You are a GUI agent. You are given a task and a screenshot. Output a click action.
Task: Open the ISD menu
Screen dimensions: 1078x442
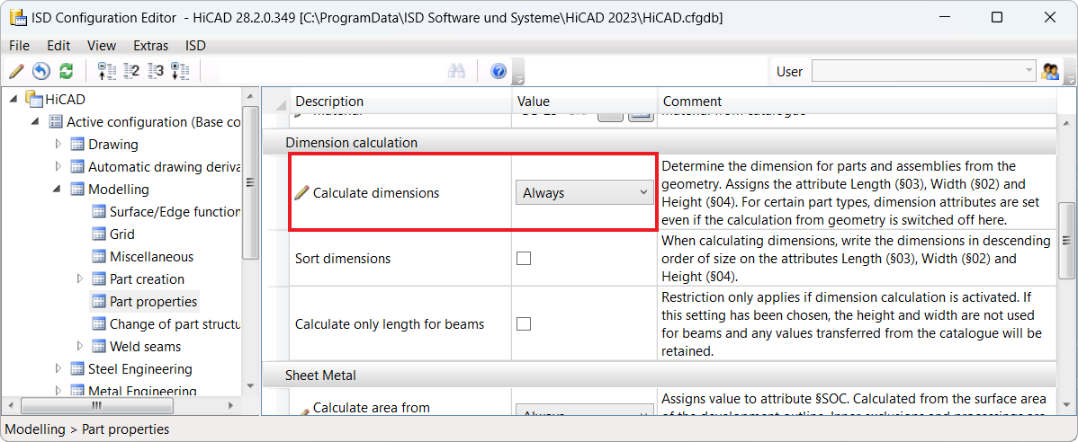coord(195,46)
